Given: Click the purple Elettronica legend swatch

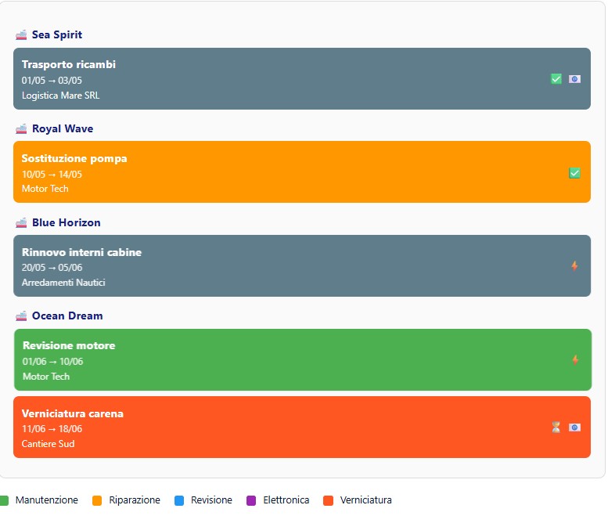Looking at the screenshot, I should coord(251,500).
